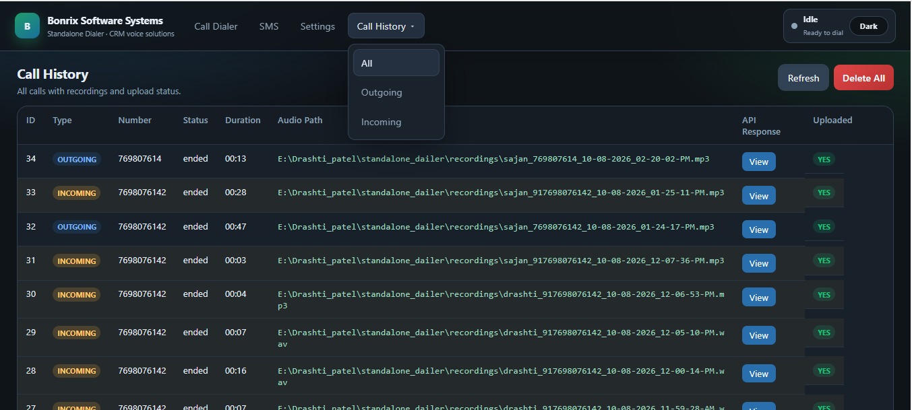Viewport: 912px width, 410px height.
Task: Click audio path ending 01-25-11-PM.mp3
Action: [501, 193]
